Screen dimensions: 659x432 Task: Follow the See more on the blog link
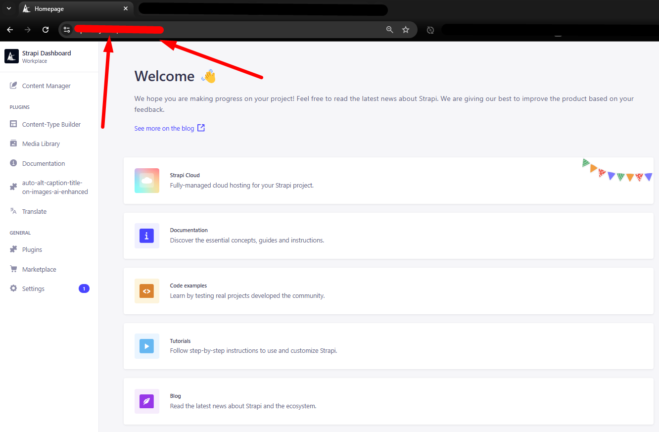click(164, 128)
